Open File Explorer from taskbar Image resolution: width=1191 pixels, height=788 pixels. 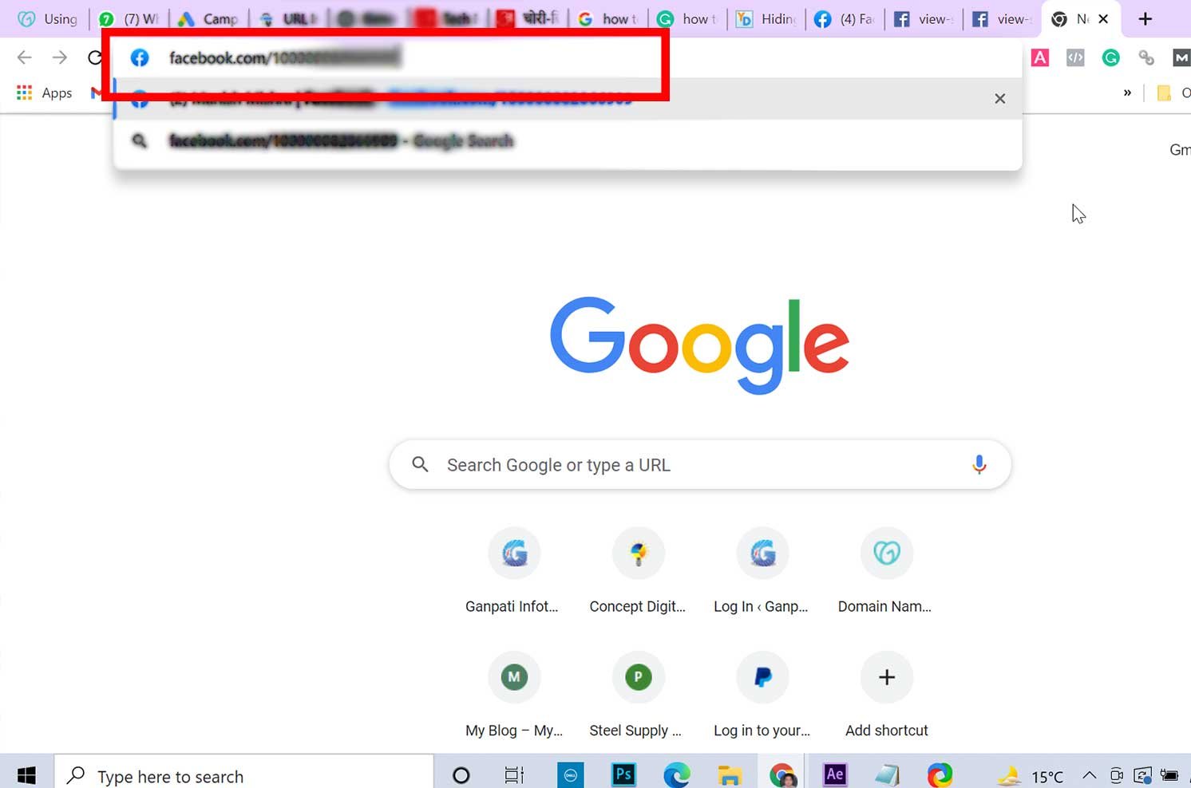730,774
